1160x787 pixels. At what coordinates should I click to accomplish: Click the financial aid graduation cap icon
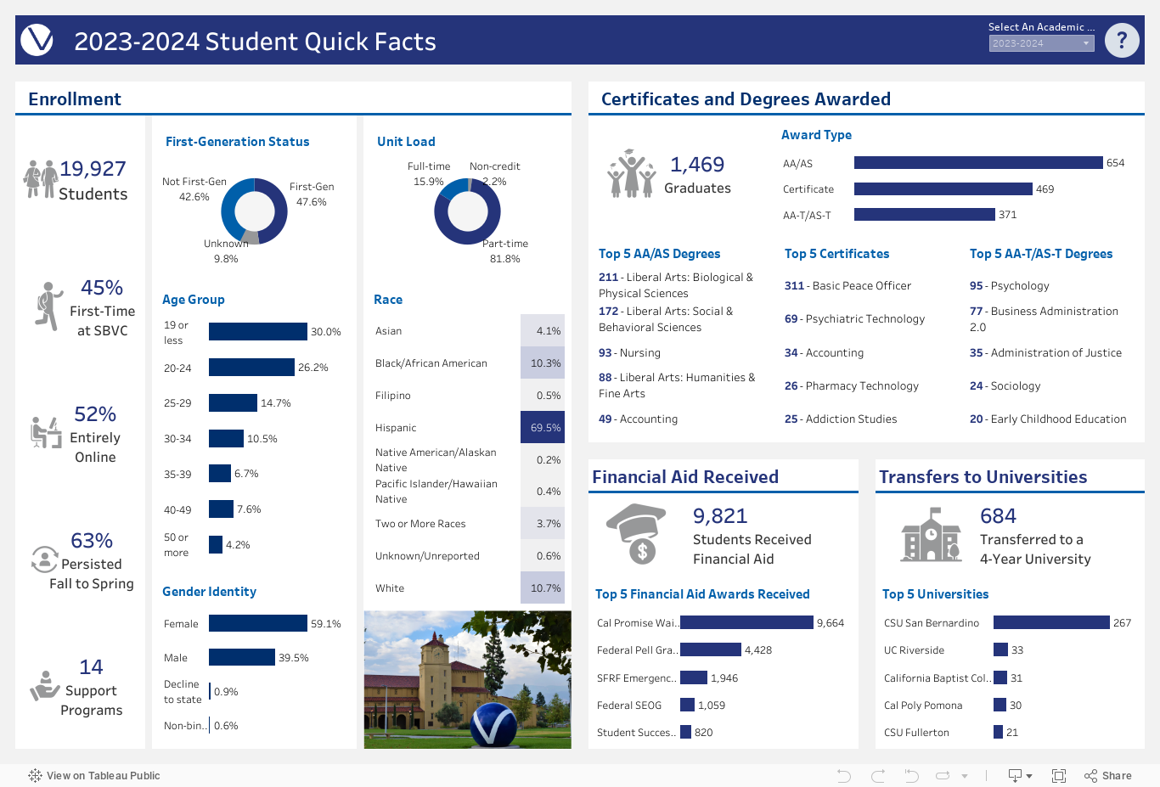pos(635,534)
